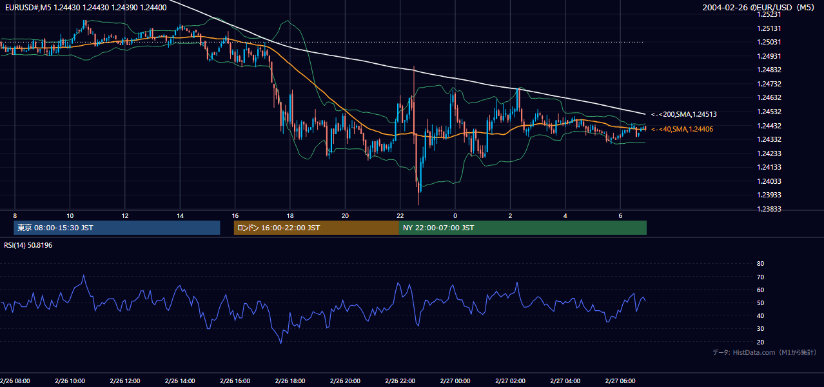Click the 40 SMA 1.24406 label
The image size is (824, 387).
(682, 129)
